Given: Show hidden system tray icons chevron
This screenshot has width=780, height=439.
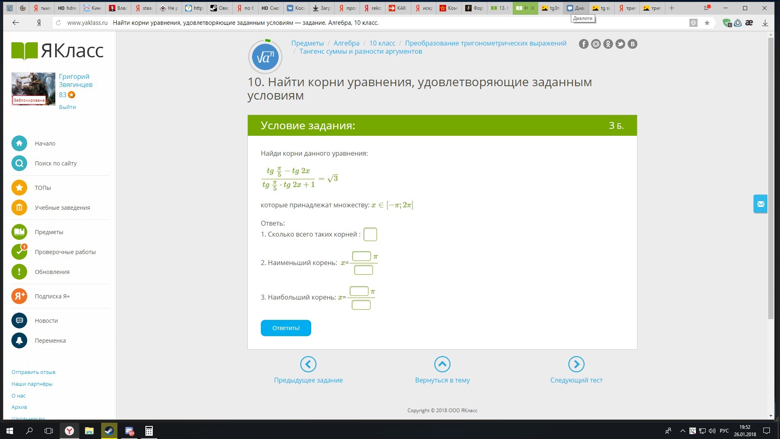Looking at the screenshot, I should tap(682, 431).
